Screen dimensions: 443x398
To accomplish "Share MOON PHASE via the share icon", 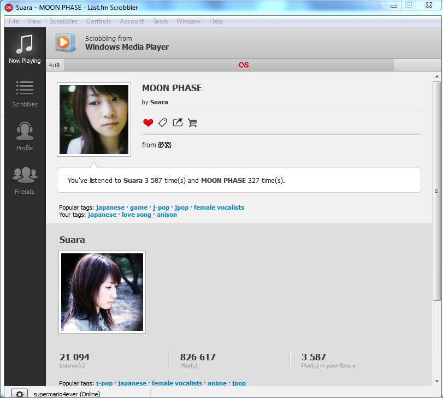I will [x=177, y=122].
